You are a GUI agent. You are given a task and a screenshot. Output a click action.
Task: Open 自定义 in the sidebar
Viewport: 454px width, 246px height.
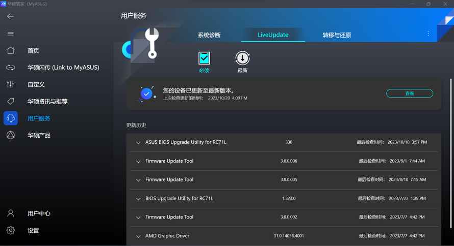(x=36, y=84)
